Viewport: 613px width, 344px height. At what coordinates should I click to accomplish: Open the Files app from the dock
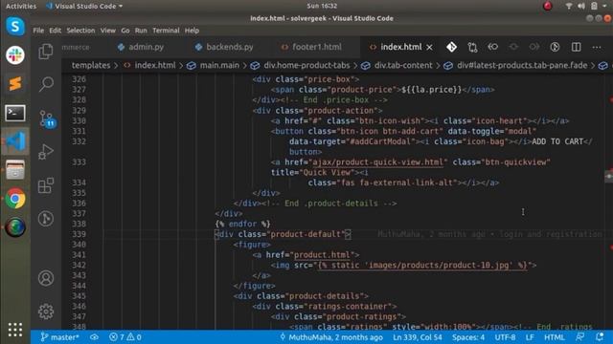(15, 170)
